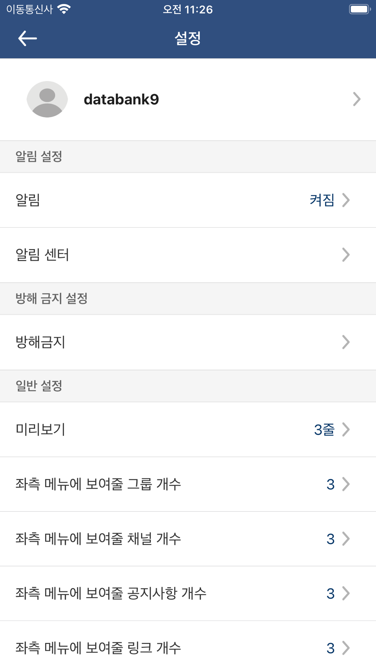Open 좌측 메뉴에 보여줄 채널 개수
The width and height of the screenshot is (376, 670).
pyautogui.click(x=188, y=539)
